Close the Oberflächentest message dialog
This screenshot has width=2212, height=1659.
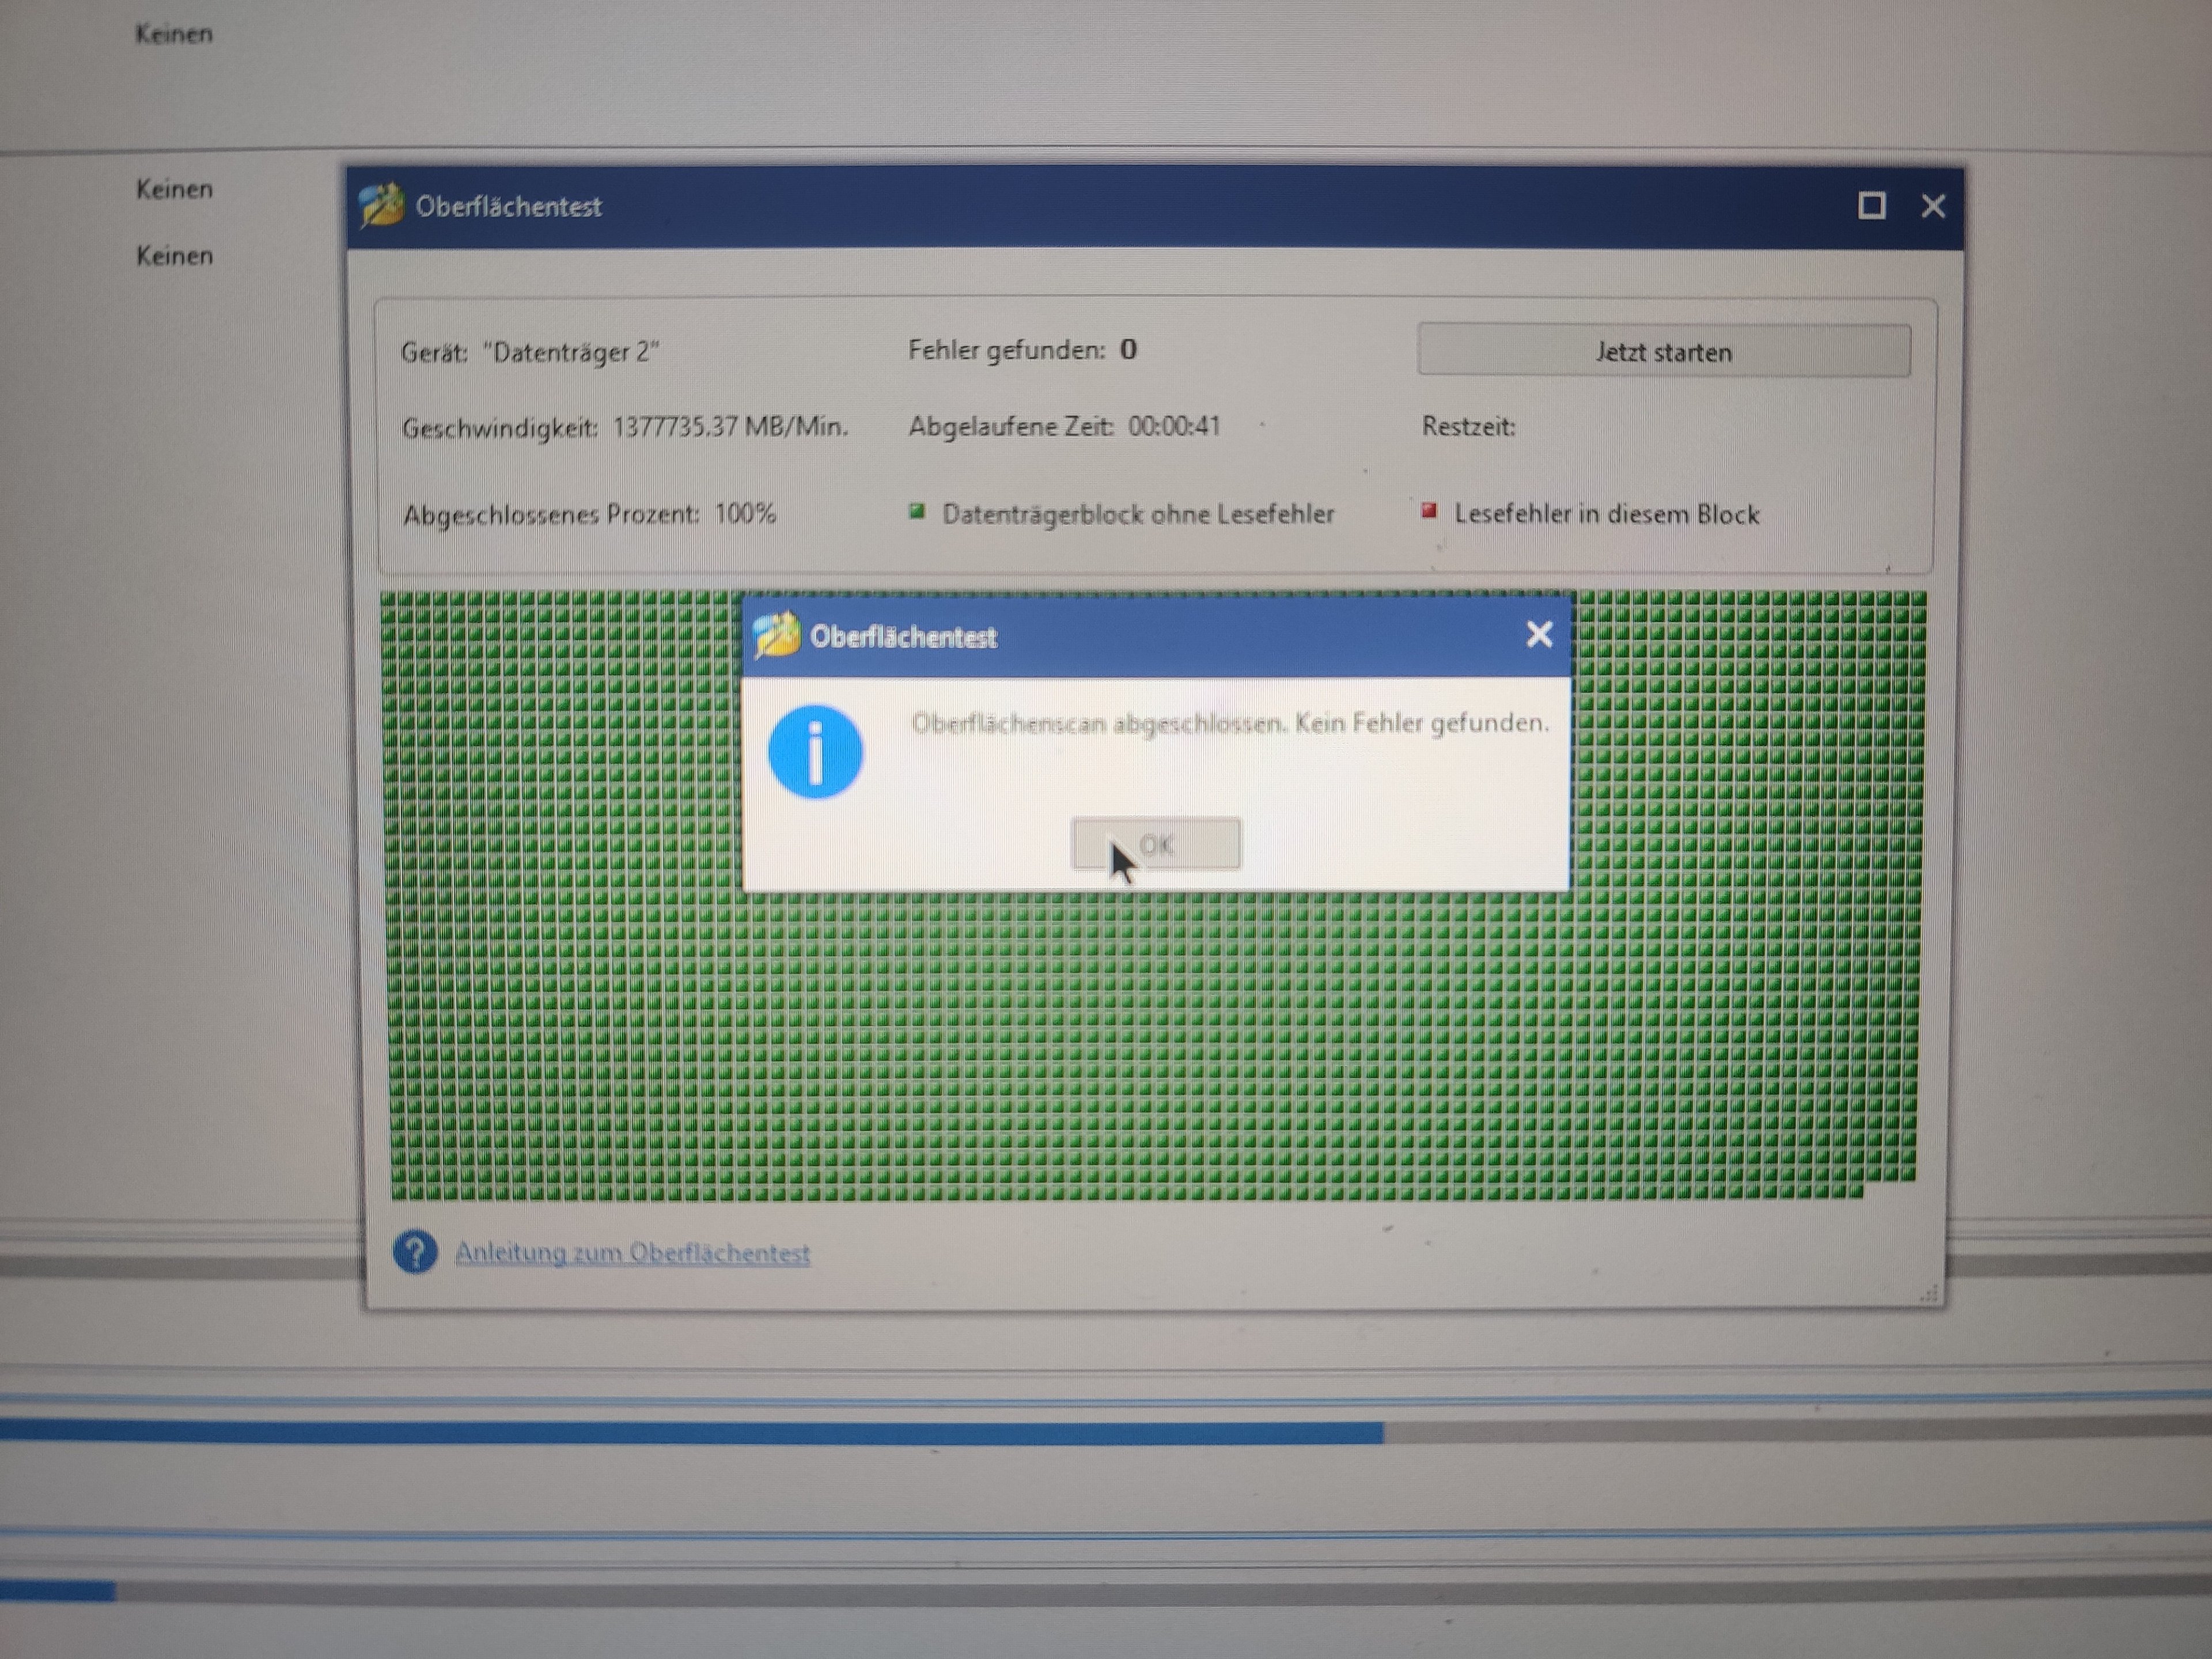[x=1539, y=634]
